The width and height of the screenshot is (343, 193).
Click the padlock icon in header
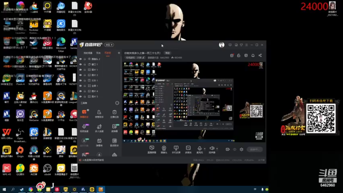pos(239,56)
